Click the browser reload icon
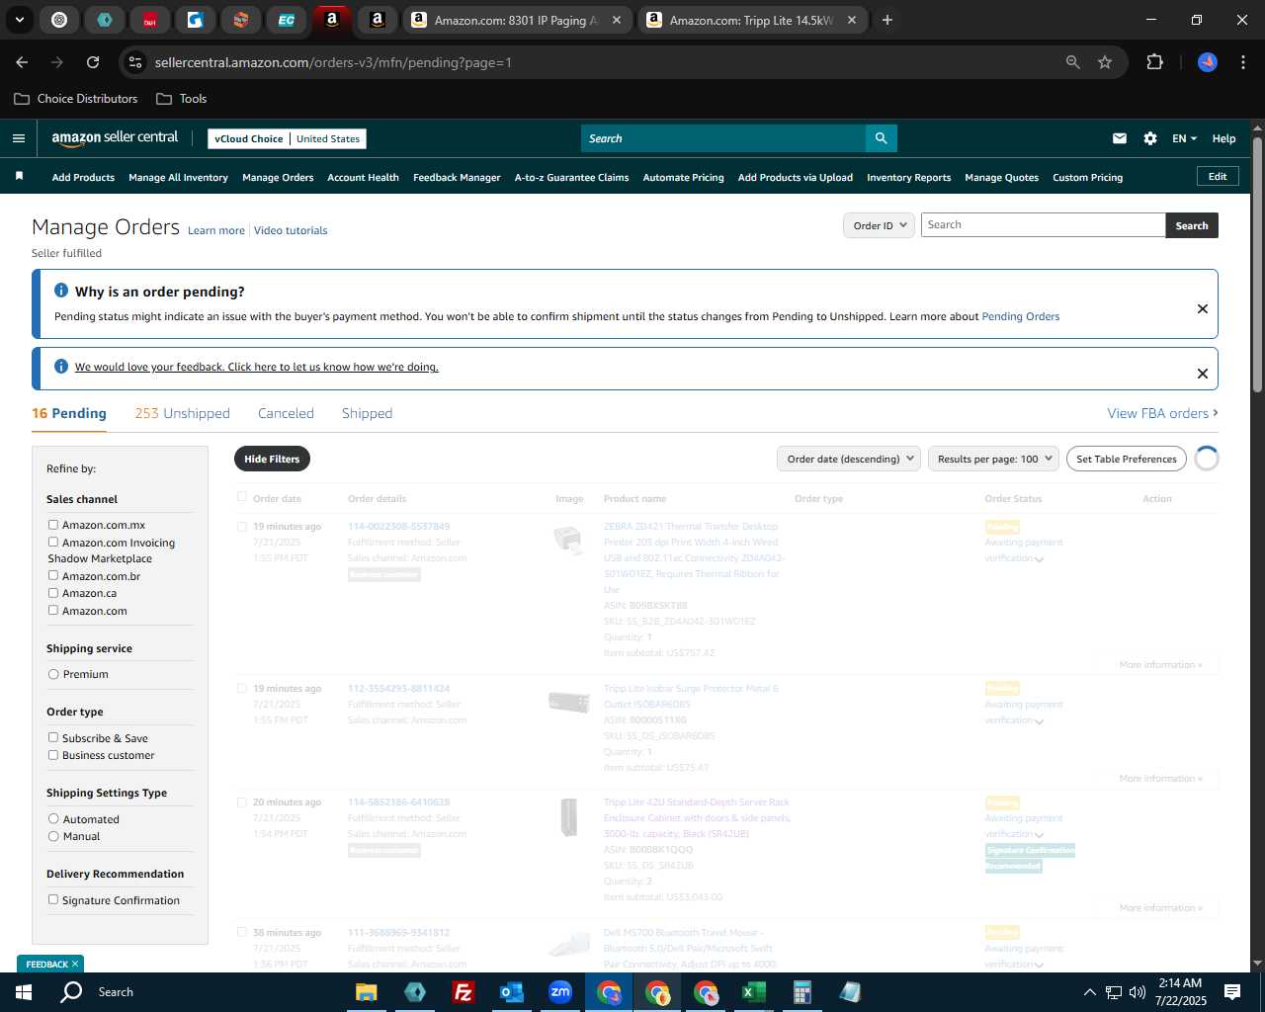 coord(93,62)
